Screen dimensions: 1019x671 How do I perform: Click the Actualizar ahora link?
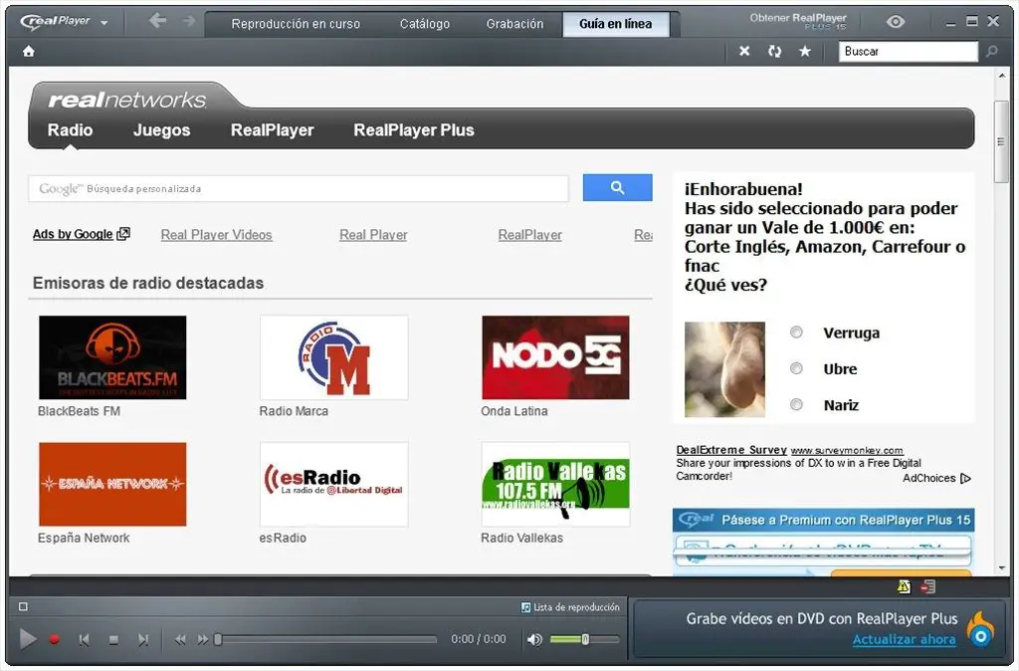pyautogui.click(x=904, y=640)
